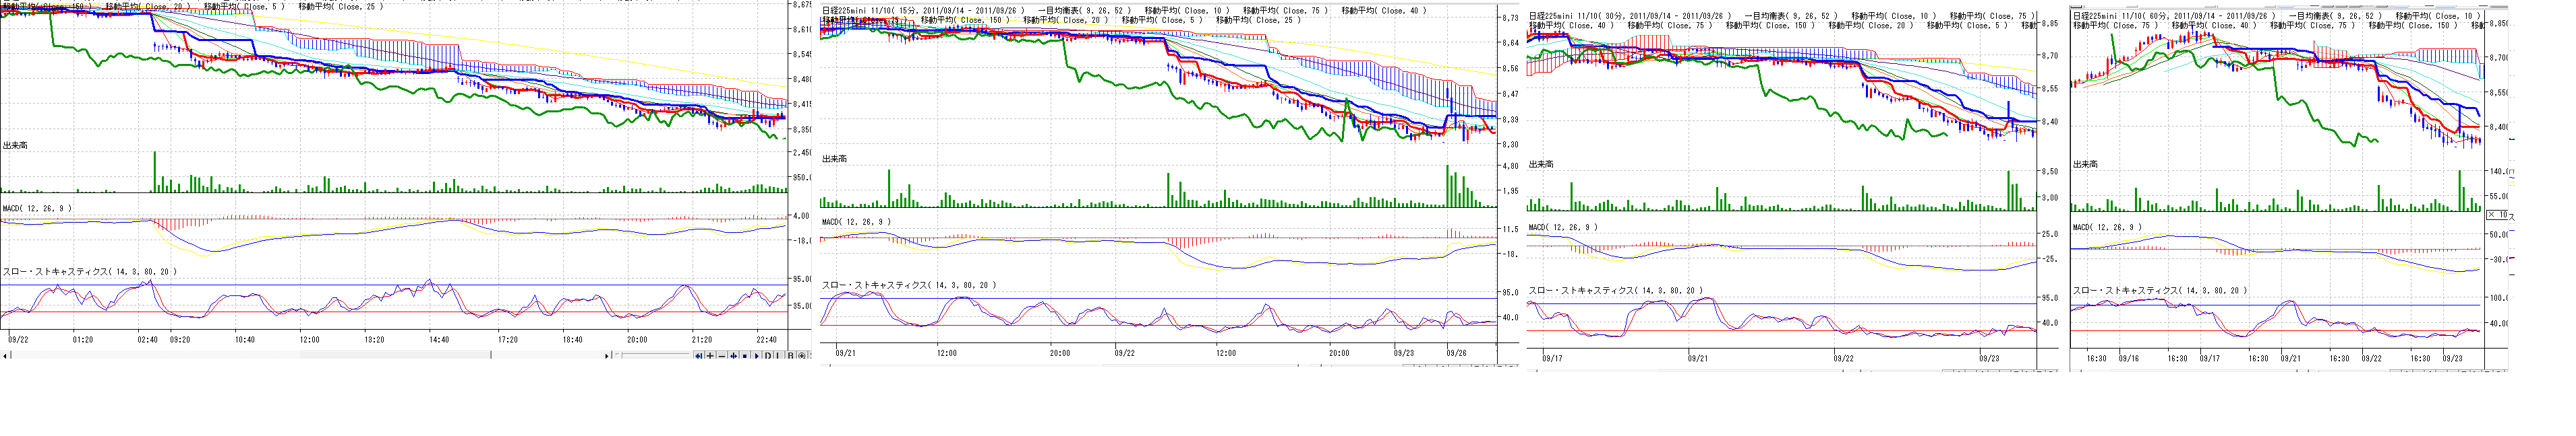Select the MACD(12, 26, 9) label in the 15分 chart
This screenshot has height=436, width=2576.
click(x=858, y=223)
